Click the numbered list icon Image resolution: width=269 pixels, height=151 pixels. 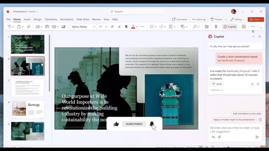coord(161,27)
